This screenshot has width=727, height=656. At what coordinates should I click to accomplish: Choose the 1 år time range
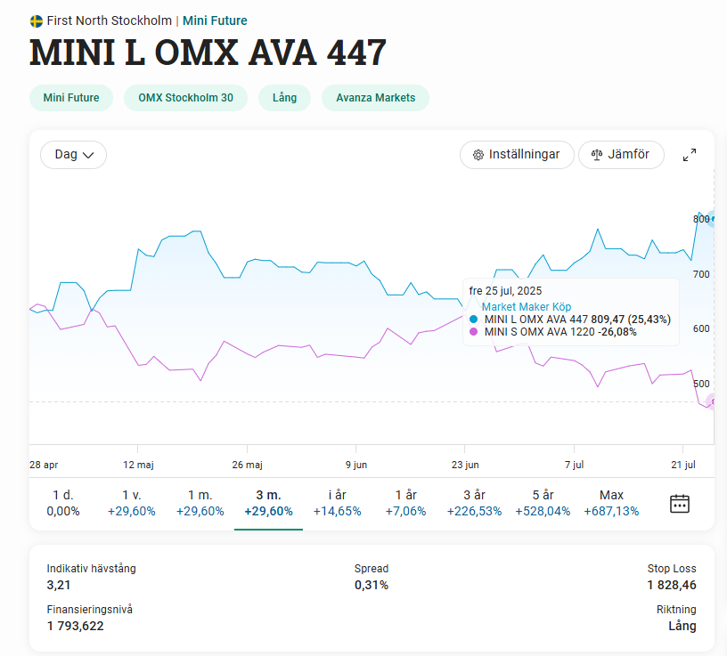click(405, 503)
